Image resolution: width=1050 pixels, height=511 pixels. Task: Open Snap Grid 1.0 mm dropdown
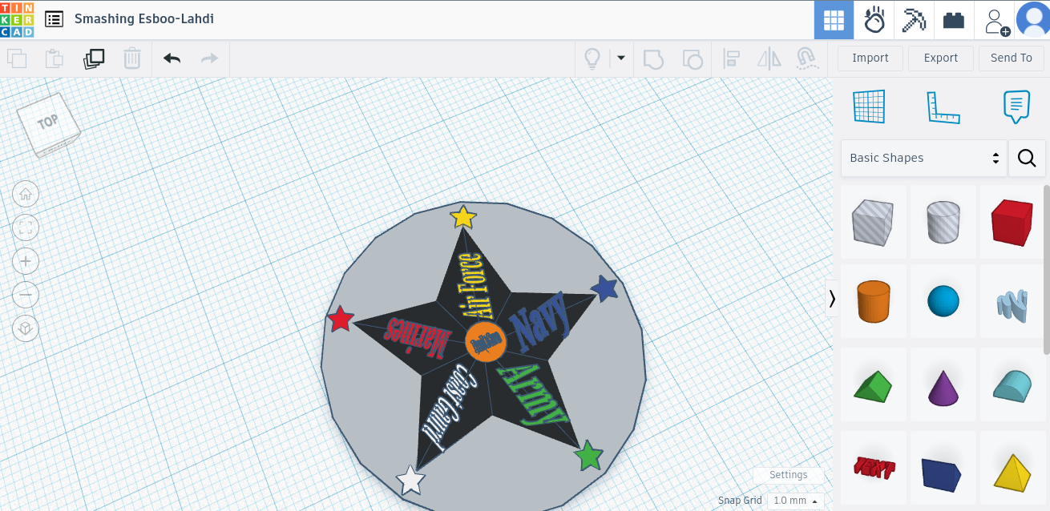coord(795,501)
